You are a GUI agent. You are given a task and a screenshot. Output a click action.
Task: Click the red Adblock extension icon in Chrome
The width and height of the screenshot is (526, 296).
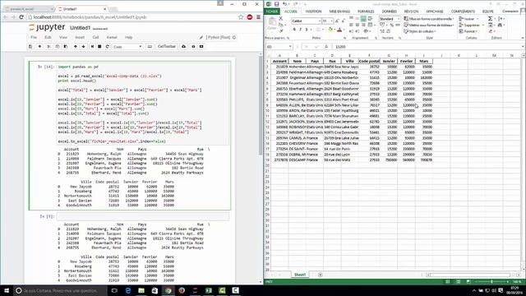tap(250, 17)
